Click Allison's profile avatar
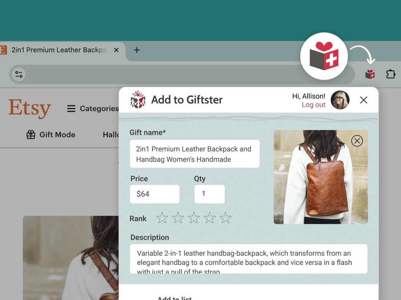The height and width of the screenshot is (300, 401). (340, 100)
